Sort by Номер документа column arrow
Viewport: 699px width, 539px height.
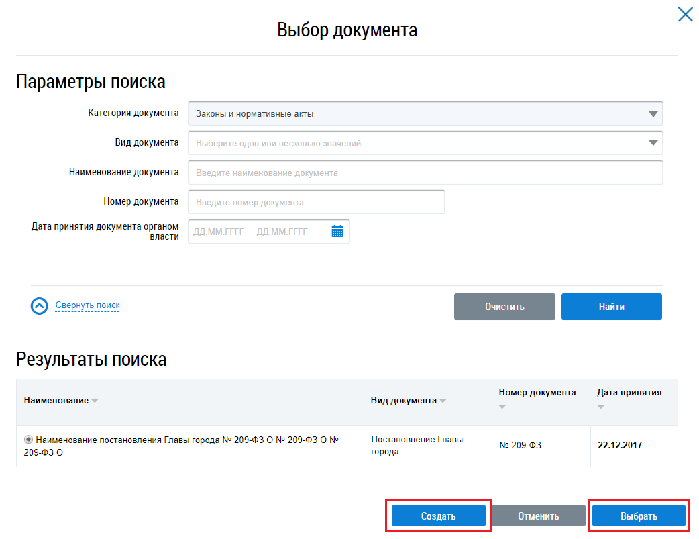(502, 407)
